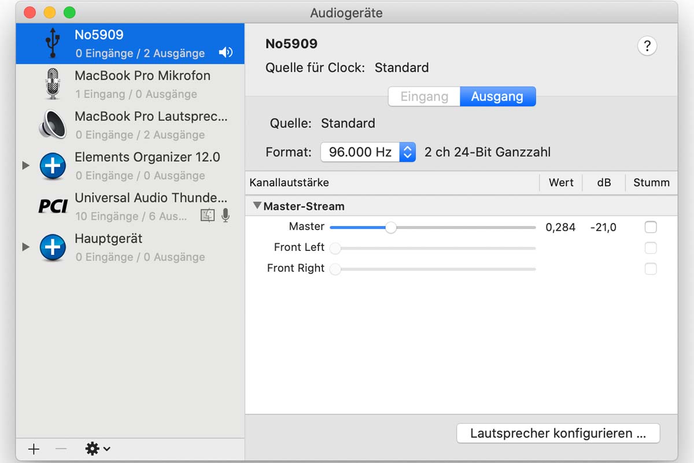Click the Elements Organizer 12.0 plus icon
Screen dimensions: 694x463
pos(53,166)
